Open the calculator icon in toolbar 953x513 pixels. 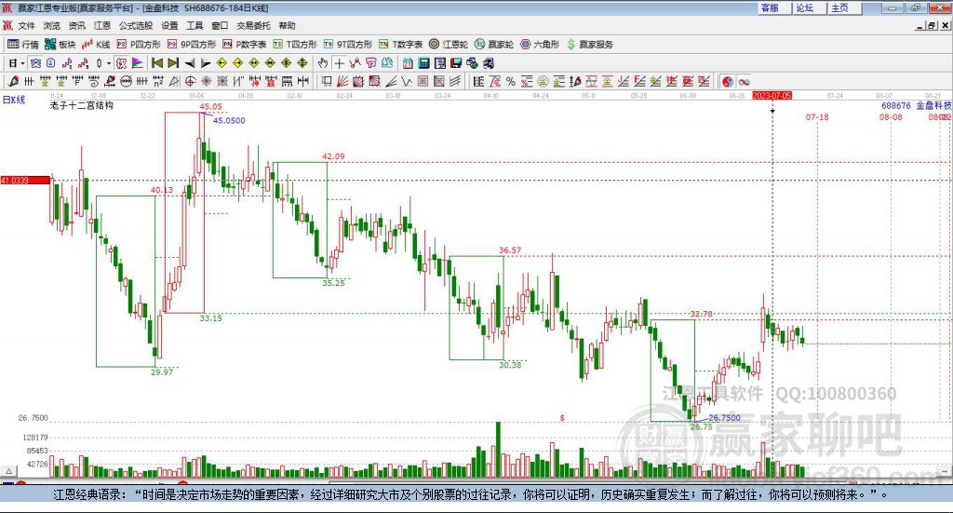pos(423,62)
